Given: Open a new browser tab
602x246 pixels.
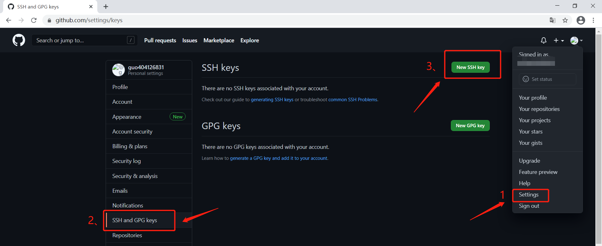Looking at the screenshot, I should pos(106,7).
